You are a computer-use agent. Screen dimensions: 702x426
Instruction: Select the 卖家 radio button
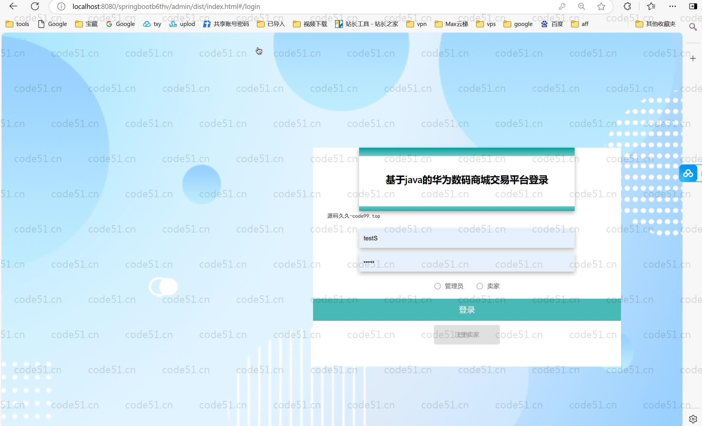[x=479, y=286]
